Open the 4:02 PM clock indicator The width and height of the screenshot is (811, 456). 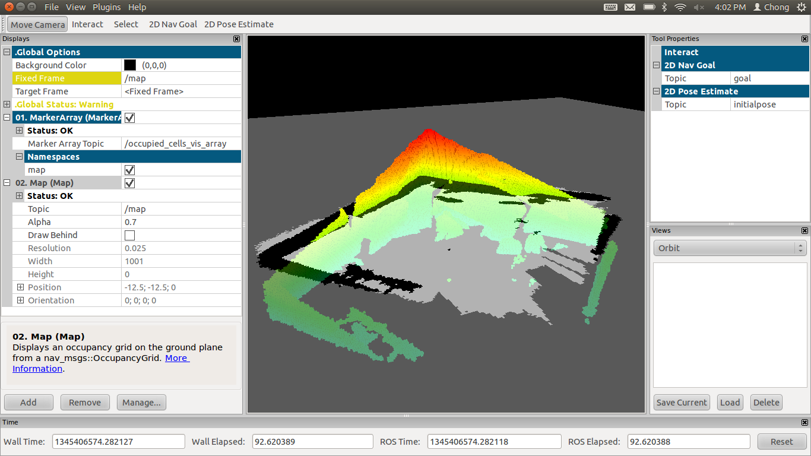point(730,7)
